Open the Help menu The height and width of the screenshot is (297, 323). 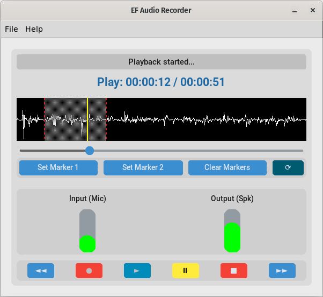click(34, 29)
